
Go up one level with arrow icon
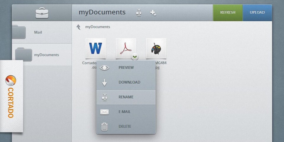pyautogui.click(x=78, y=27)
